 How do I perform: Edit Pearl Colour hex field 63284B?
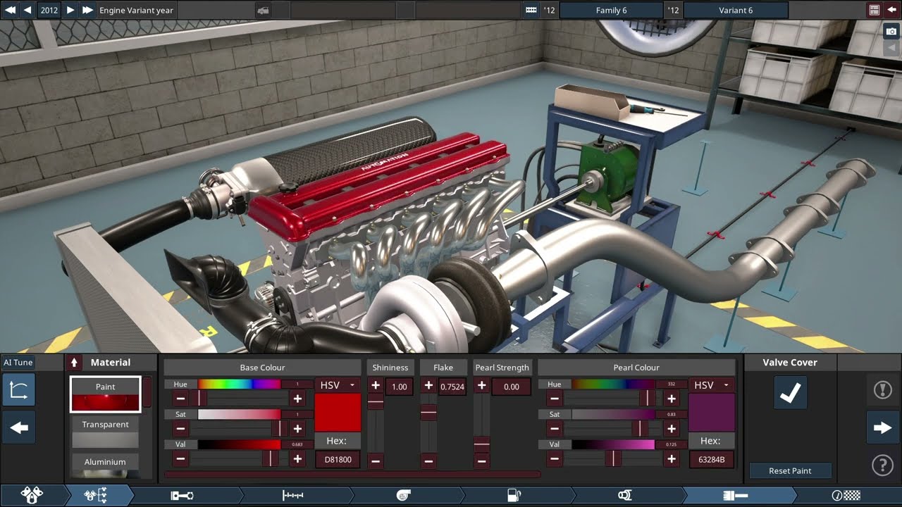[x=712, y=460]
